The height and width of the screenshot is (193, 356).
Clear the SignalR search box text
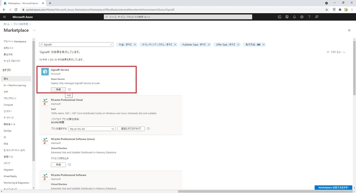pos(111,45)
